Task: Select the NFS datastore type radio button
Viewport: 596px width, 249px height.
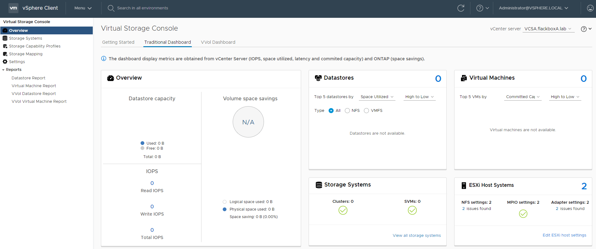Action: (x=347, y=111)
